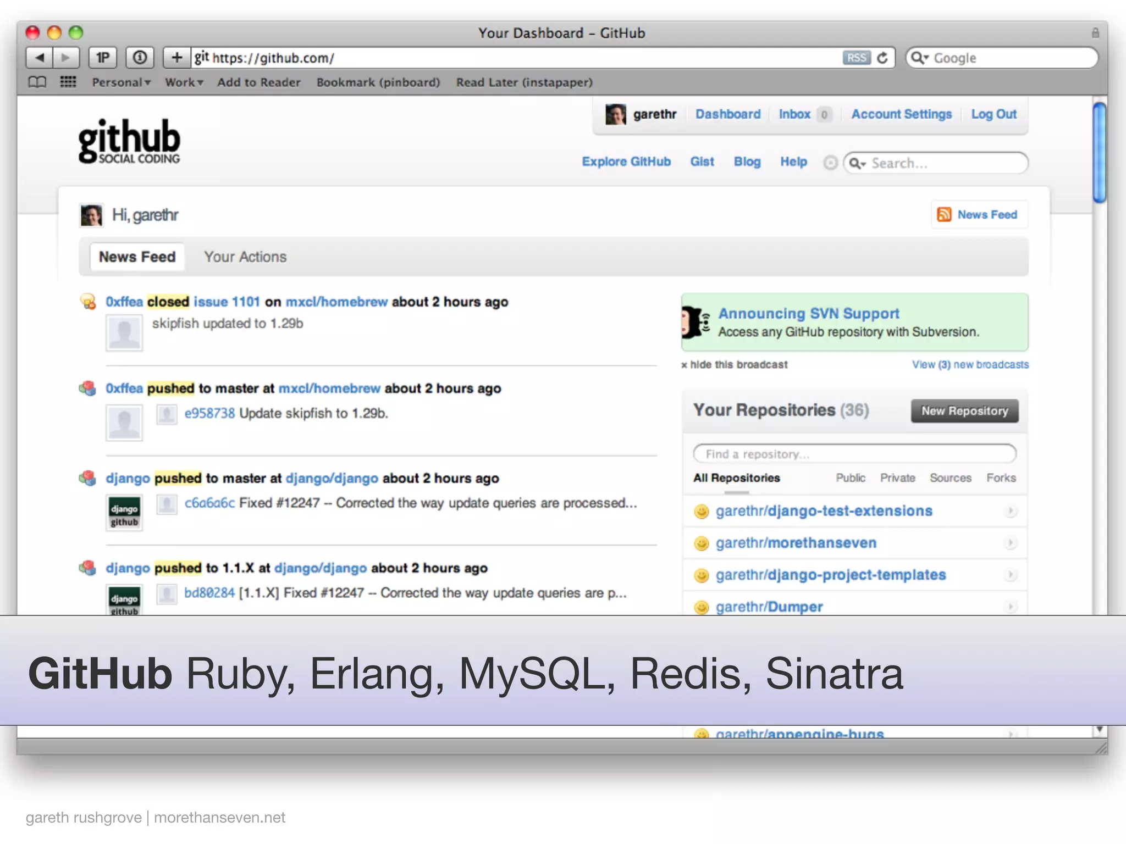Open the Dashboard link

[x=728, y=114]
